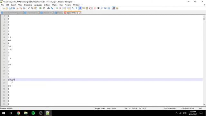
Task: Click the Dos\Windows line-ending status field
Action: pyautogui.click(x=170, y=109)
